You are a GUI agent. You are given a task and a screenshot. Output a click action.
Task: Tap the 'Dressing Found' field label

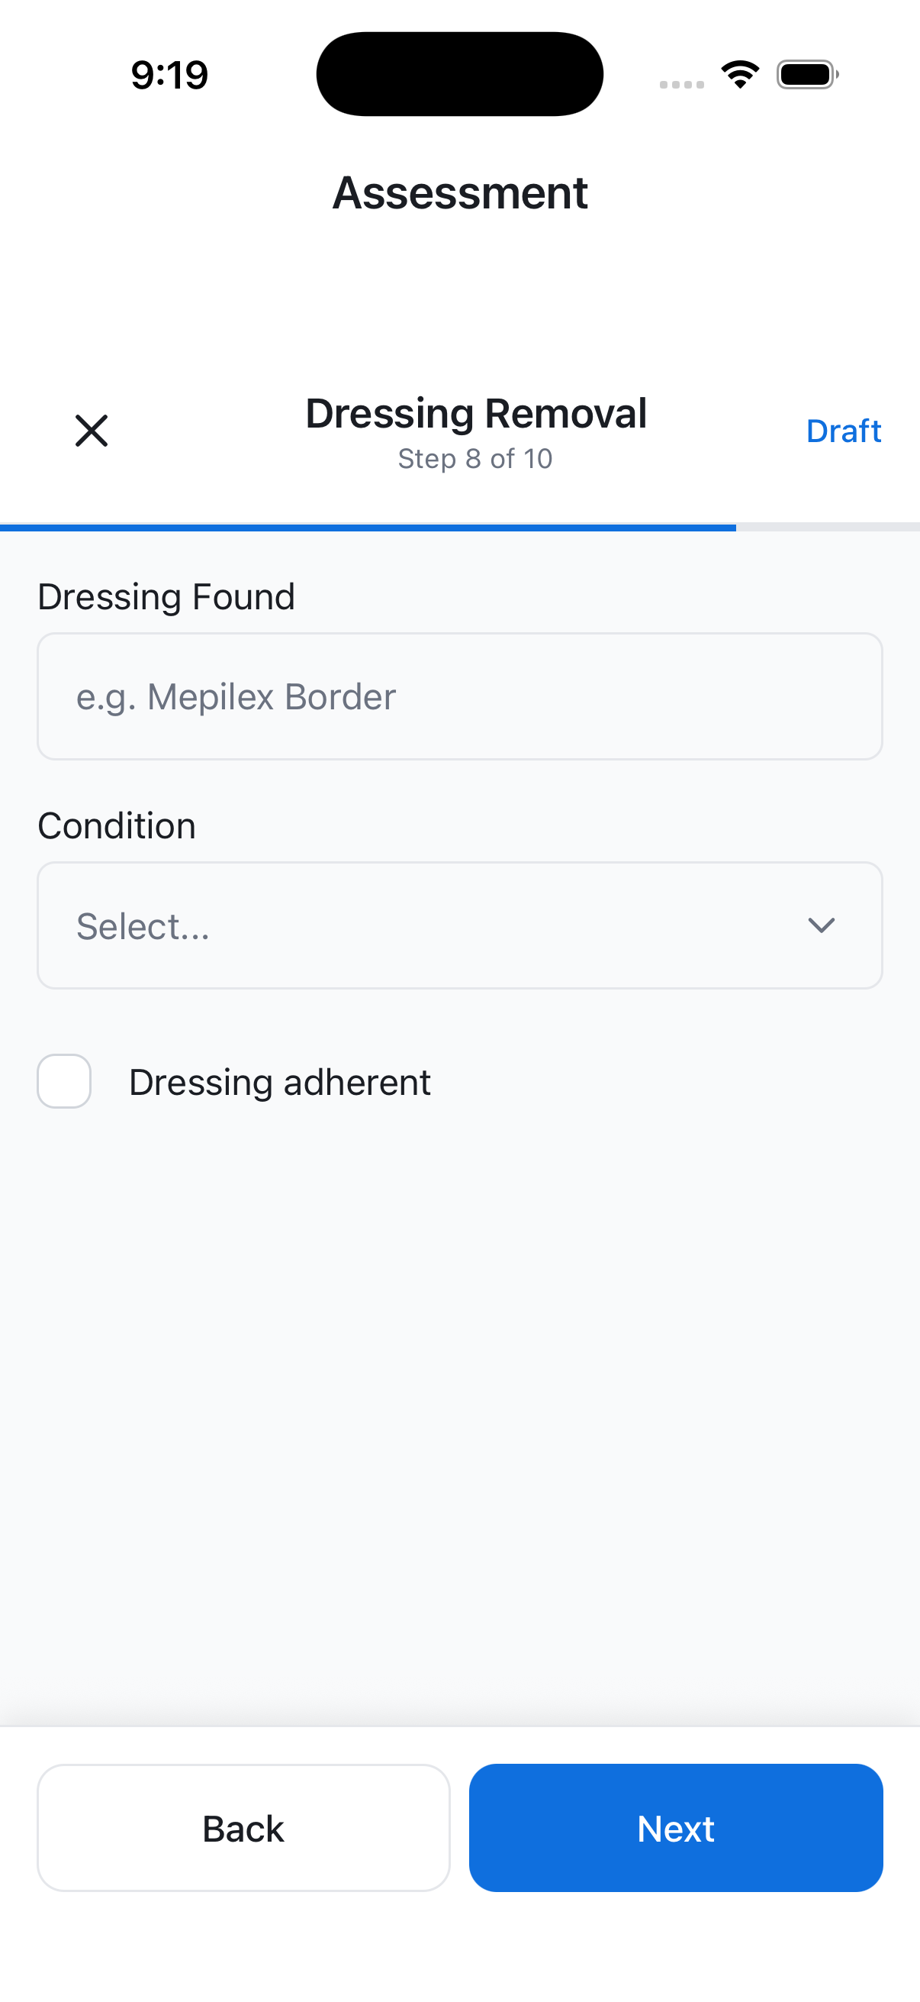click(x=166, y=597)
